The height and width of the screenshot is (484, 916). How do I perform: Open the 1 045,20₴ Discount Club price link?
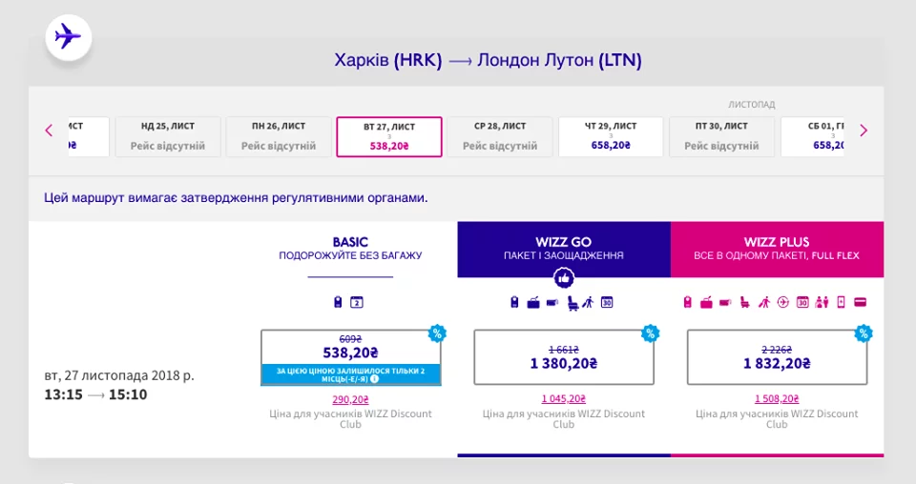[564, 399]
